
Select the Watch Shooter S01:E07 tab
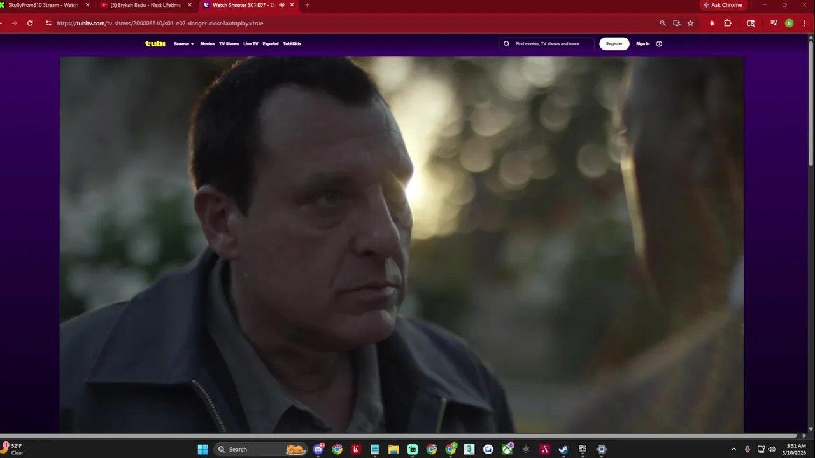pyautogui.click(x=248, y=5)
